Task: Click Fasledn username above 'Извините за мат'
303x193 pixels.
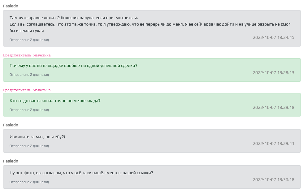Action: (x=11, y=125)
